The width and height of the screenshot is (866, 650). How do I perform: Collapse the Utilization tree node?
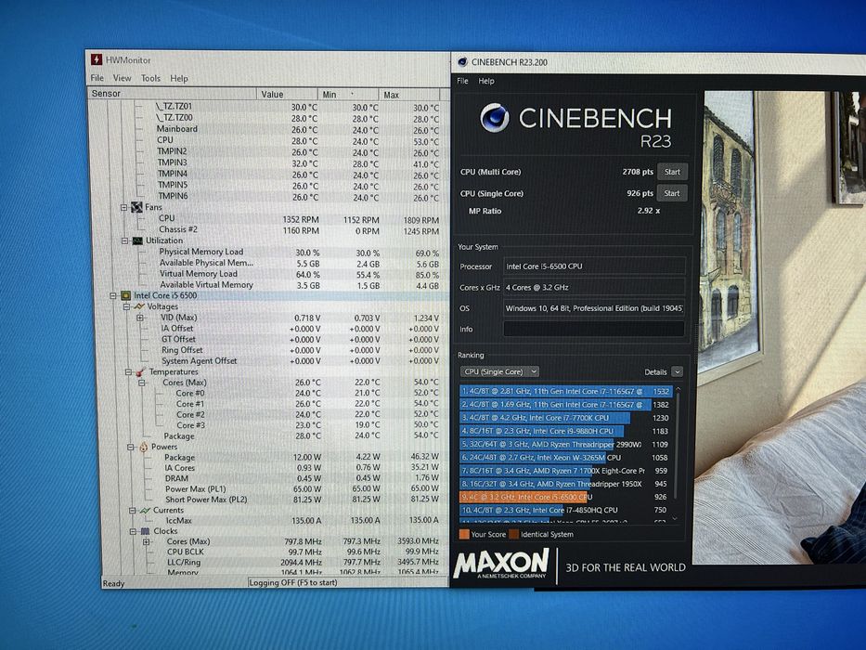(124, 241)
